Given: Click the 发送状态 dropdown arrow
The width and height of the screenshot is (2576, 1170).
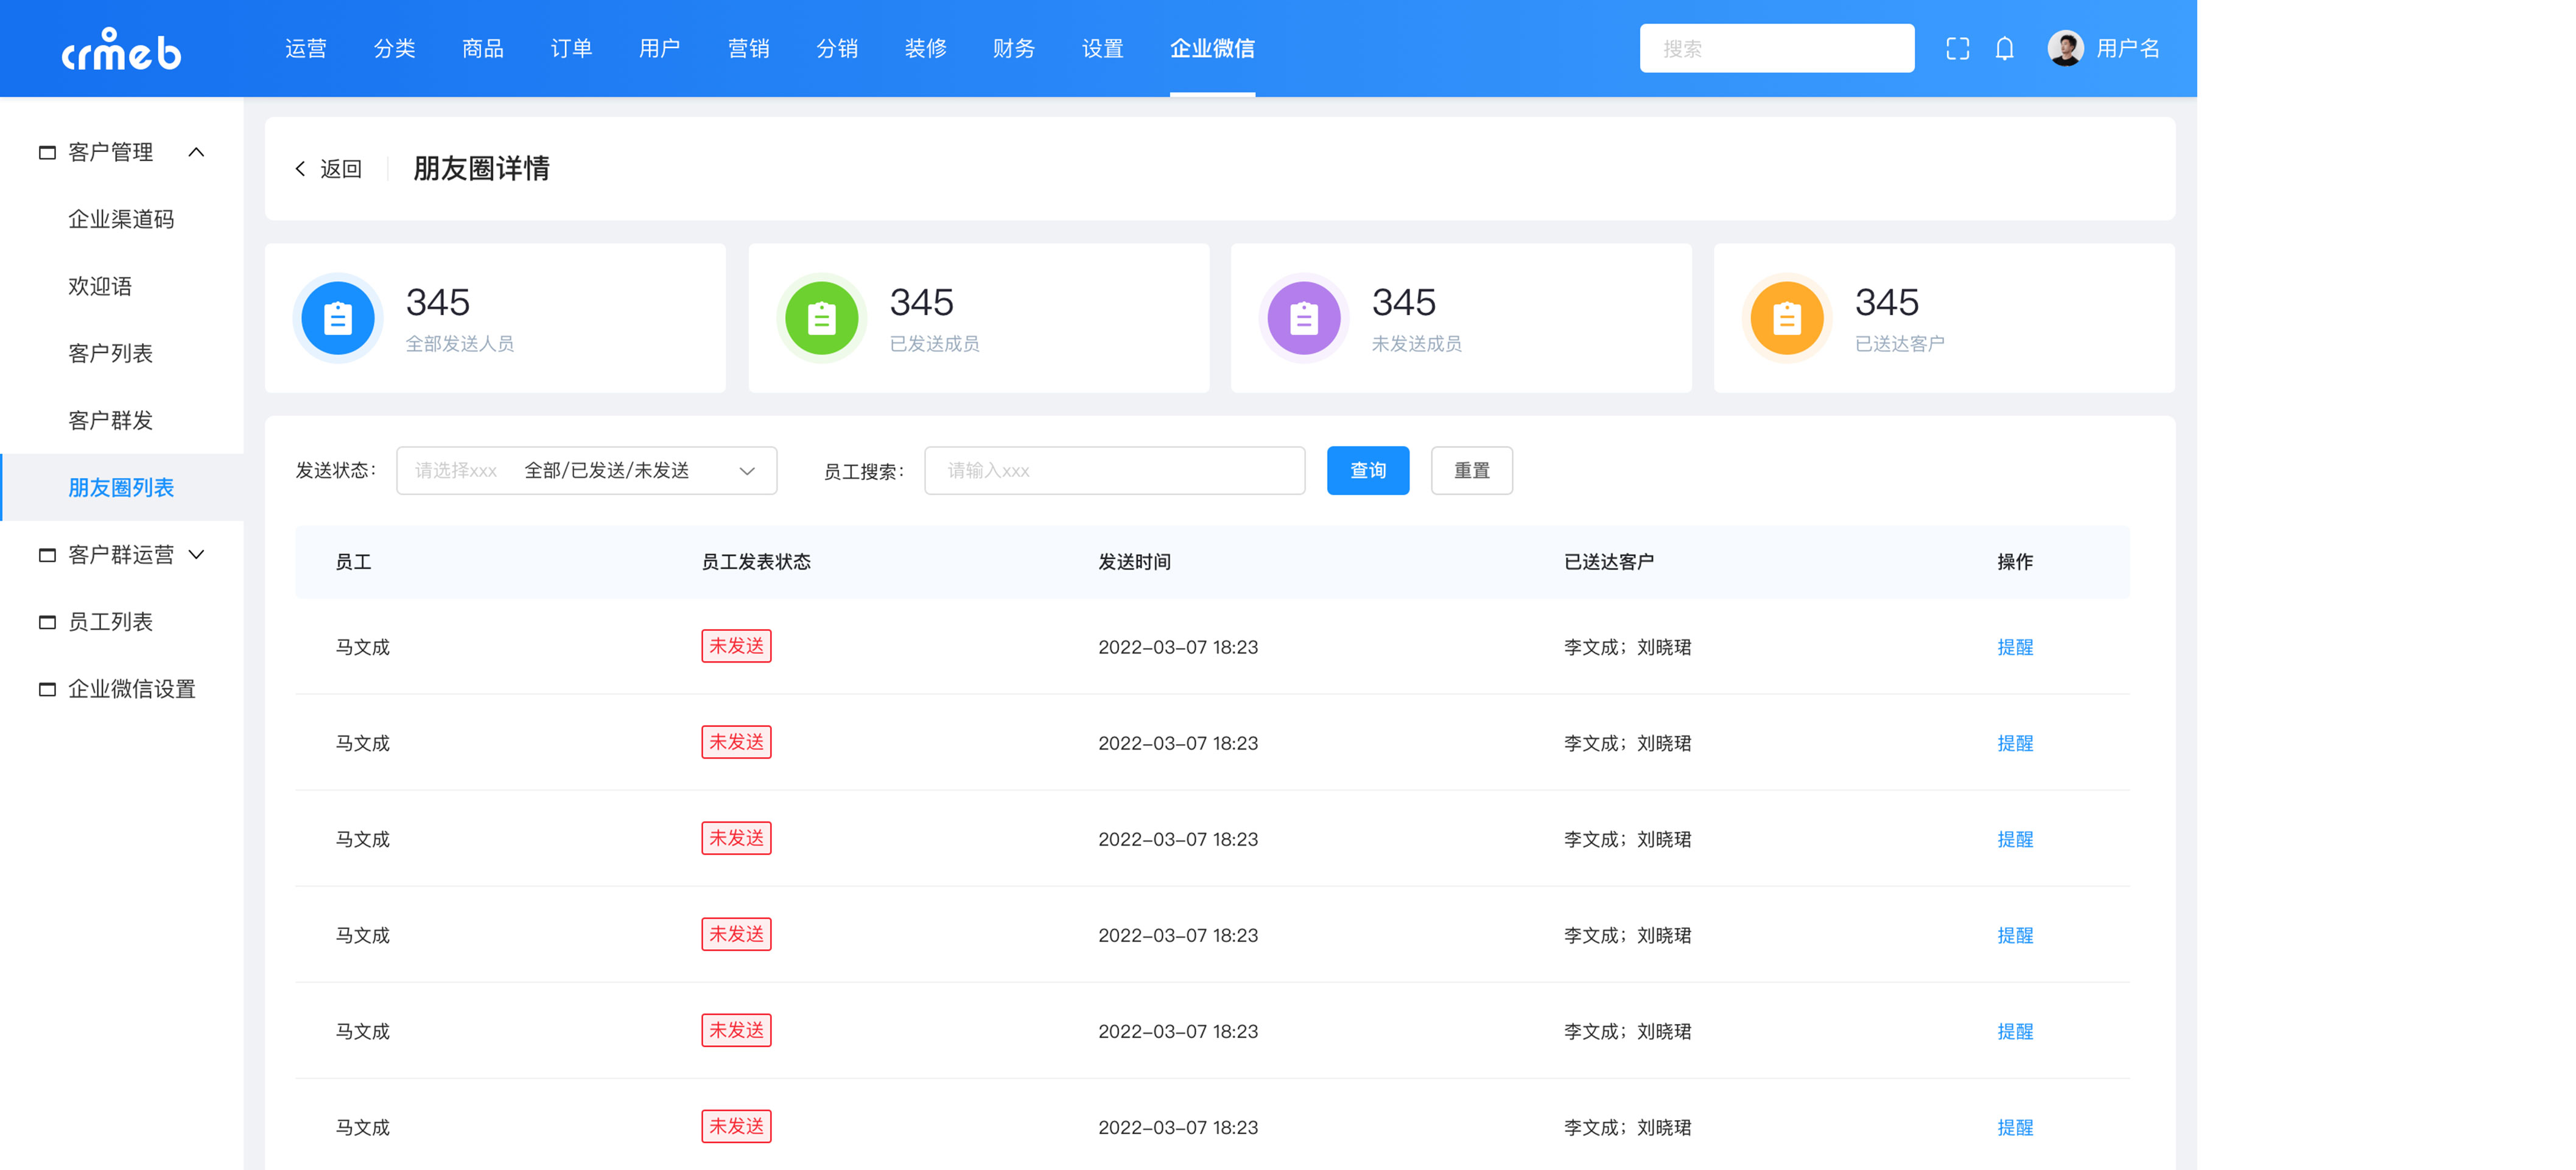Looking at the screenshot, I should click(746, 472).
